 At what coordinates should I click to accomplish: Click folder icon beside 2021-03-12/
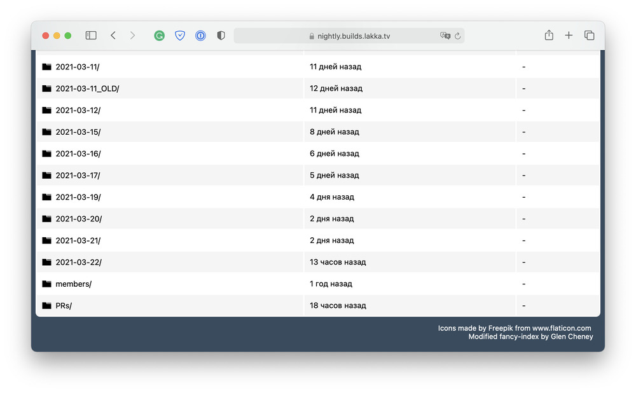tap(46, 110)
